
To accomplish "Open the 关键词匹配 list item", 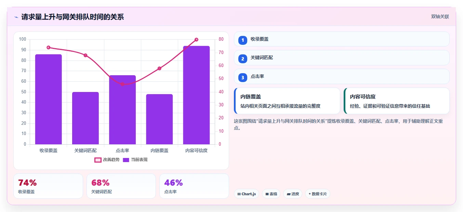I will [x=342, y=58].
